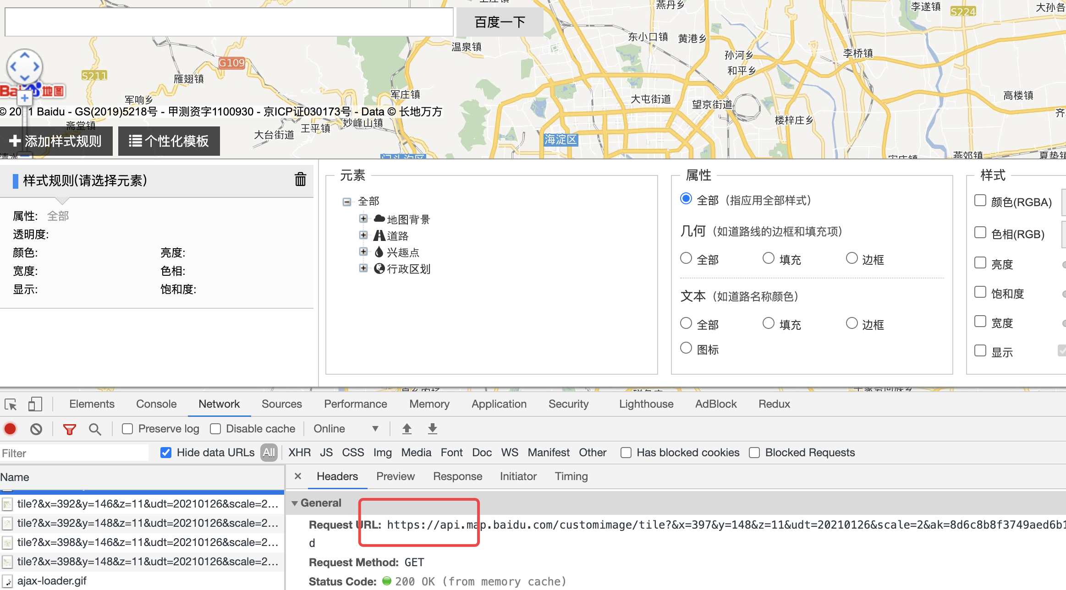Image resolution: width=1066 pixels, height=590 pixels.
Task: Stop recording network log (red dot)
Action: tap(10, 429)
